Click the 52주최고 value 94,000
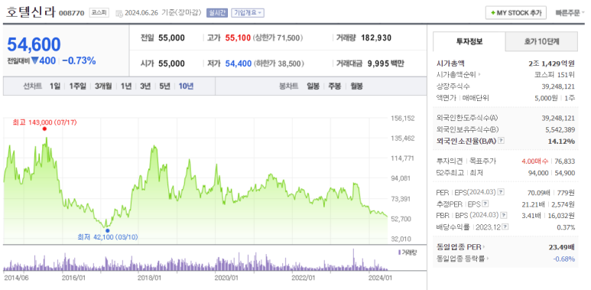The width and height of the screenshot is (591, 290). [538, 173]
